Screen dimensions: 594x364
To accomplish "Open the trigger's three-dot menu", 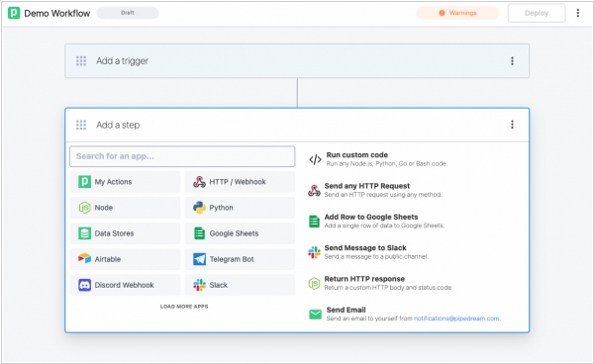I will pyautogui.click(x=512, y=61).
